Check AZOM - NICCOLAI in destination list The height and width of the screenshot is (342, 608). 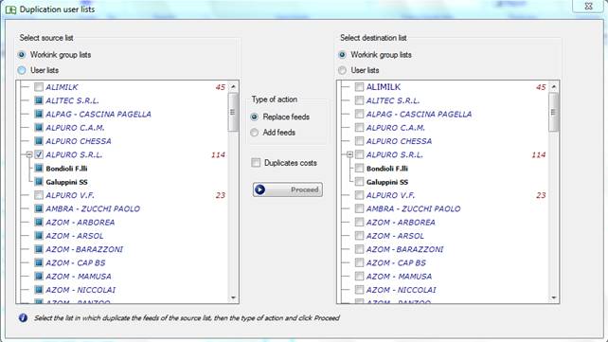pyautogui.click(x=359, y=290)
